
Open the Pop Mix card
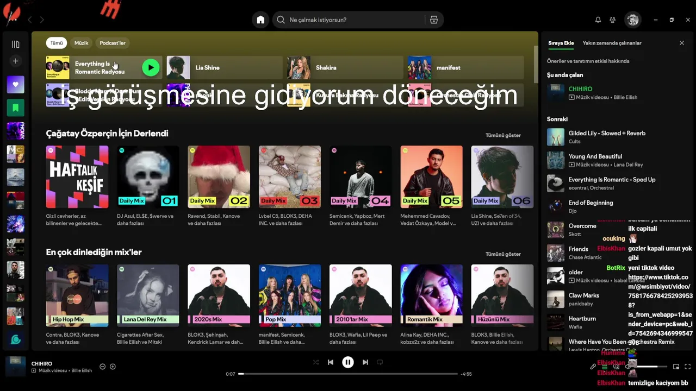(x=290, y=305)
